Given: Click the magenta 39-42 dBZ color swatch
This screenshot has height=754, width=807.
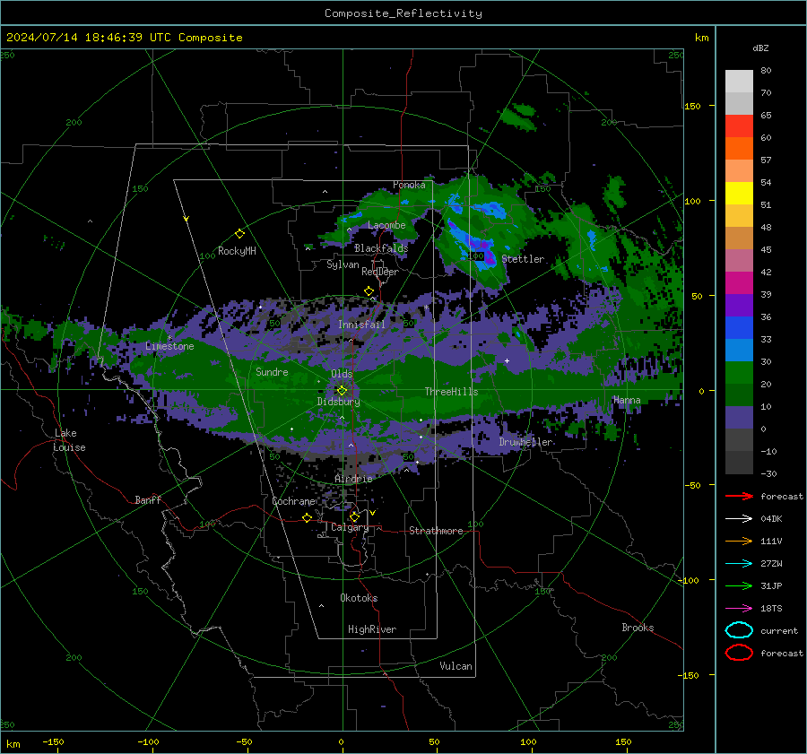Looking at the screenshot, I should (739, 283).
